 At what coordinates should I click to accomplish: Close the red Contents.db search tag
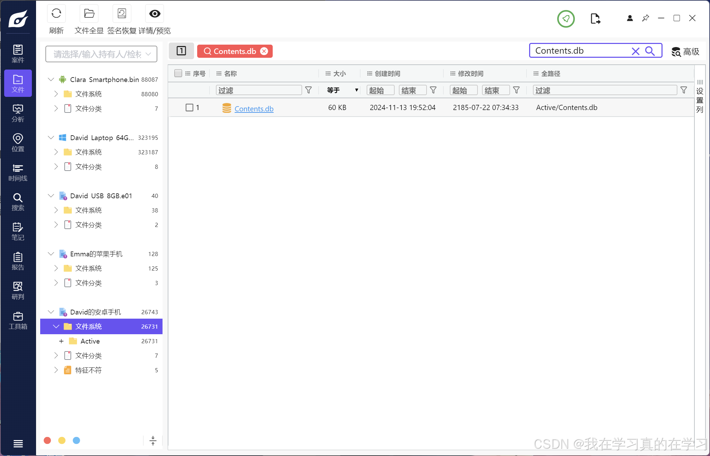(264, 51)
